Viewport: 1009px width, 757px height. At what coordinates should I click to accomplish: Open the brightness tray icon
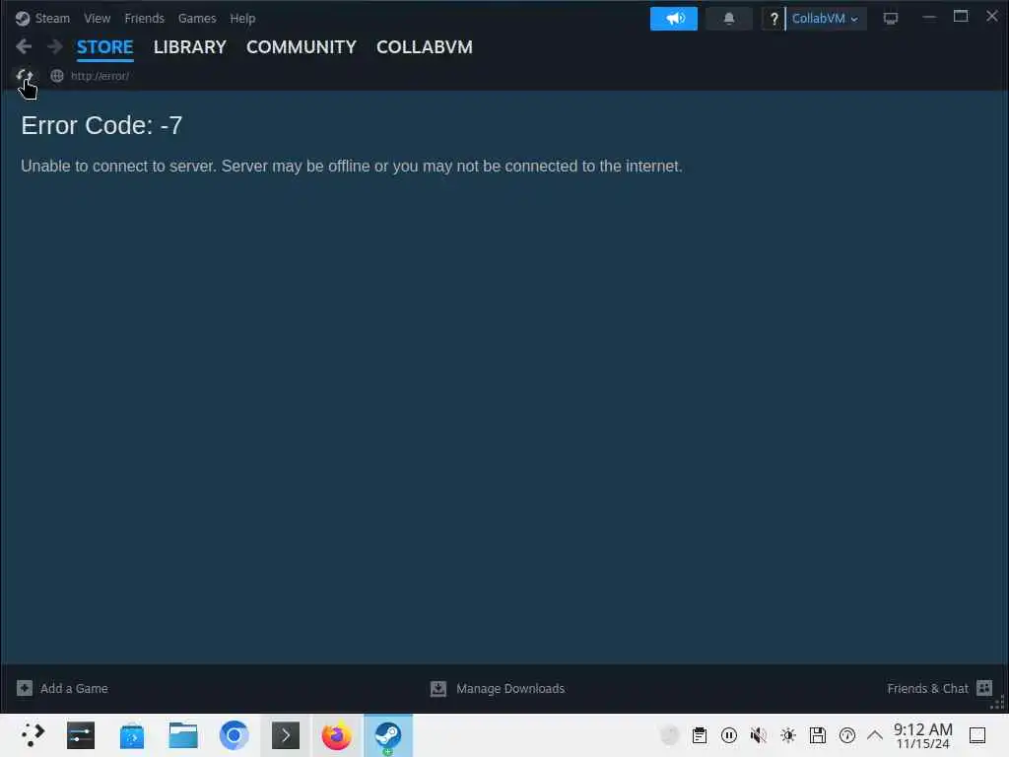tap(788, 735)
